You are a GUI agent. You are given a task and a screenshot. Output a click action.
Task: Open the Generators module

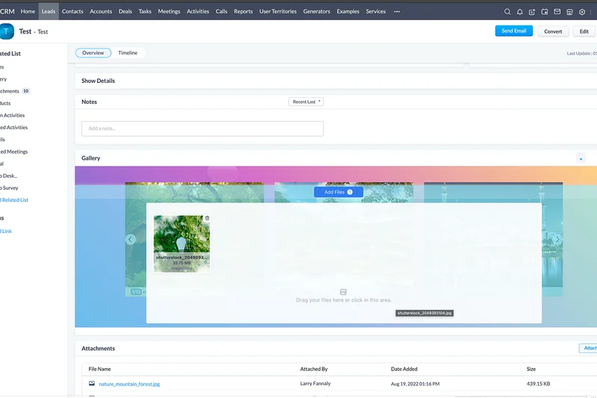(316, 11)
